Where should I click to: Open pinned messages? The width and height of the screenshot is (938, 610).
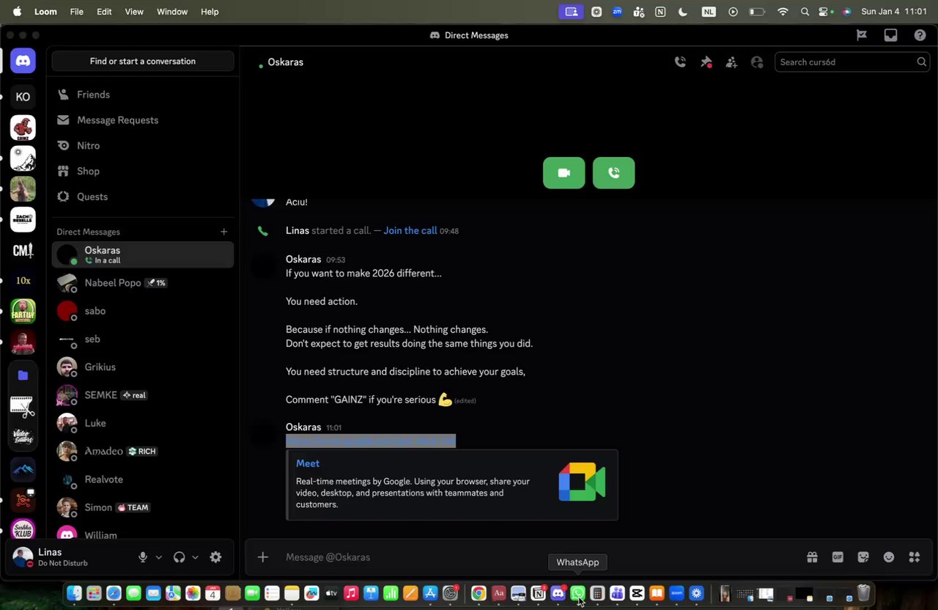(706, 62)
